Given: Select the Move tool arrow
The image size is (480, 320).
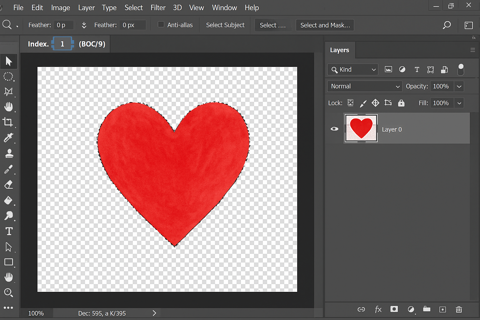Looking at the screenshot, I should (x=9, y=61).
